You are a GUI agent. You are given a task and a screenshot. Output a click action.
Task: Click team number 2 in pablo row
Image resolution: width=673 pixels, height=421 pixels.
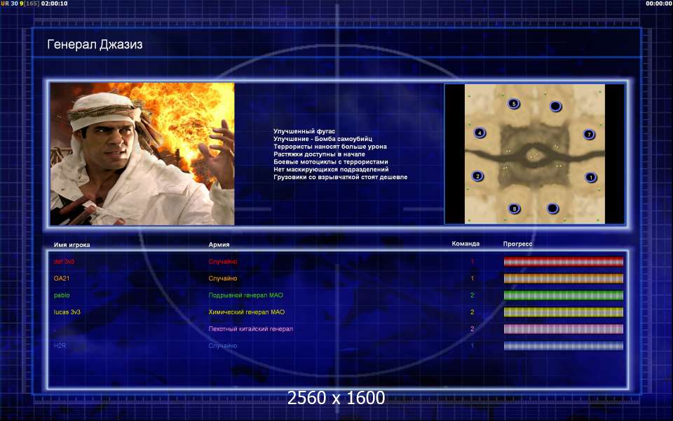point(472,295)
